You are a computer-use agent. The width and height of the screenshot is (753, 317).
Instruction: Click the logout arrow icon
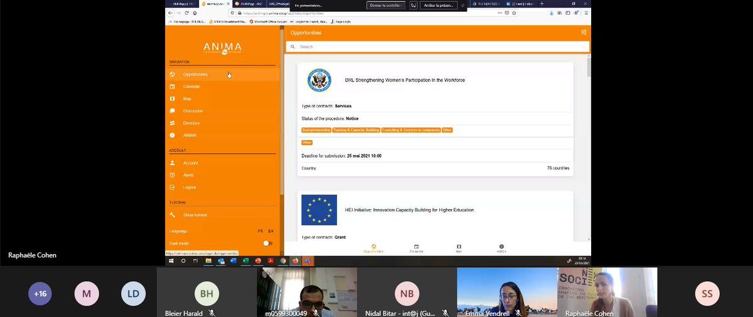click(x=172, y=187)
